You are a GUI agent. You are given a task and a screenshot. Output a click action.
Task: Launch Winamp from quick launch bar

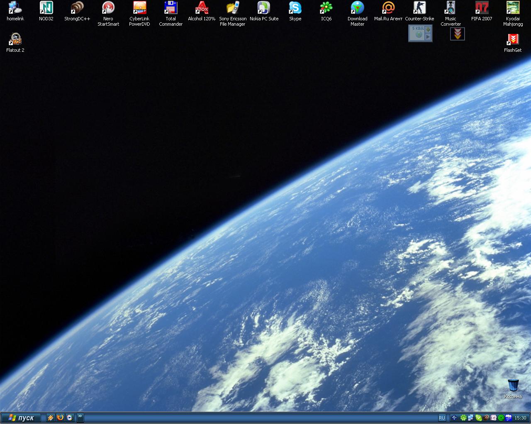click(x=51, y=418)
